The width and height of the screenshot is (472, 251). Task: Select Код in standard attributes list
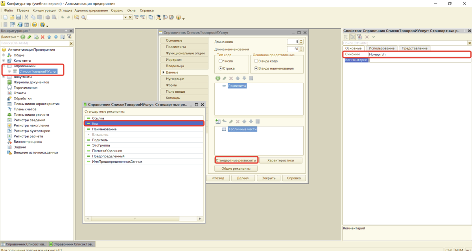click(144, 124)
